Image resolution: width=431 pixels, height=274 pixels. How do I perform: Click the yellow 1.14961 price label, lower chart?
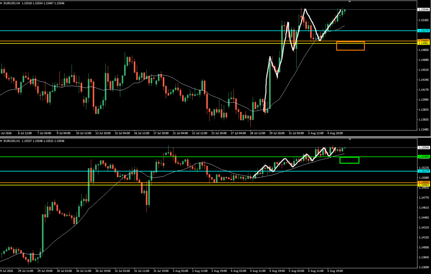tap(423, 185)
